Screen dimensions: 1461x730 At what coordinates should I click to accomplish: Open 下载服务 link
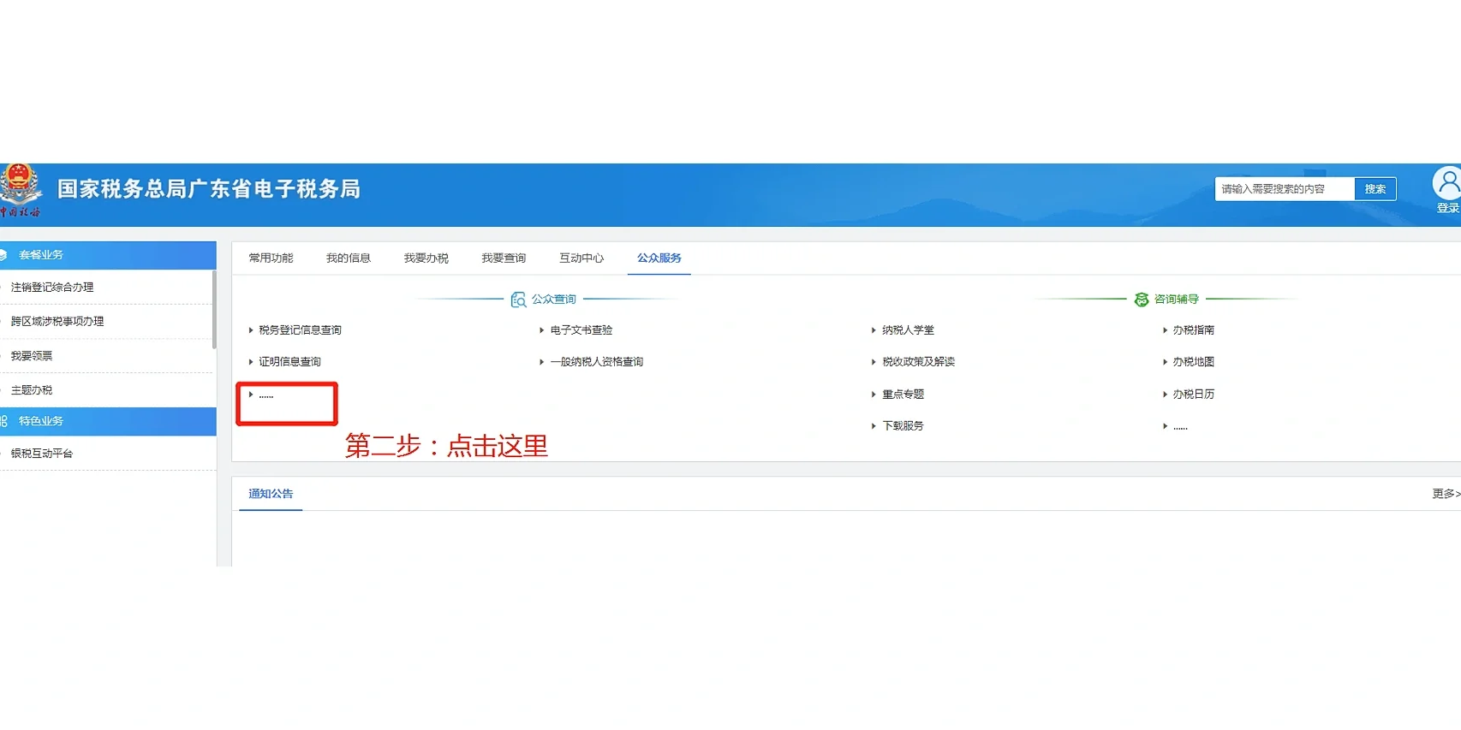pos(903,426)
